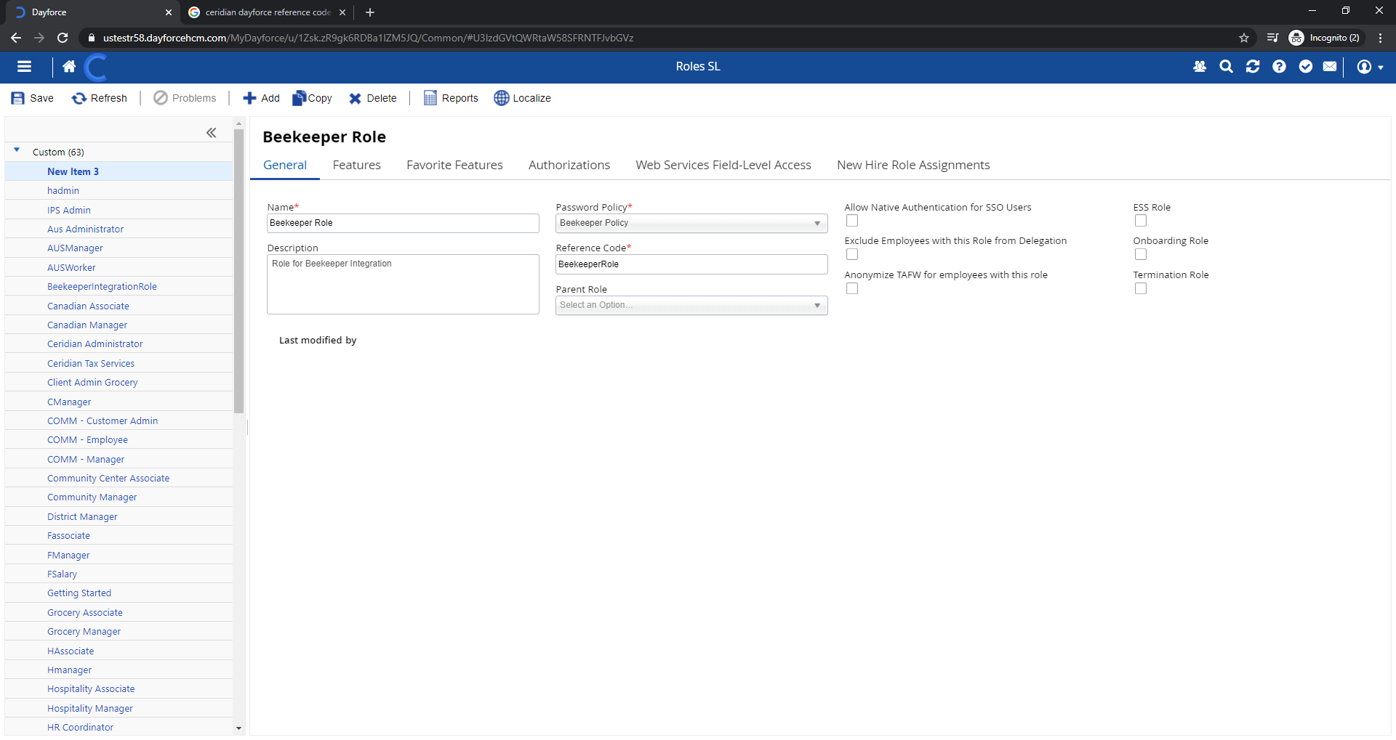Open the people icon in header
Viewport: 1396px width, 740px height.
pos(1200,67)
